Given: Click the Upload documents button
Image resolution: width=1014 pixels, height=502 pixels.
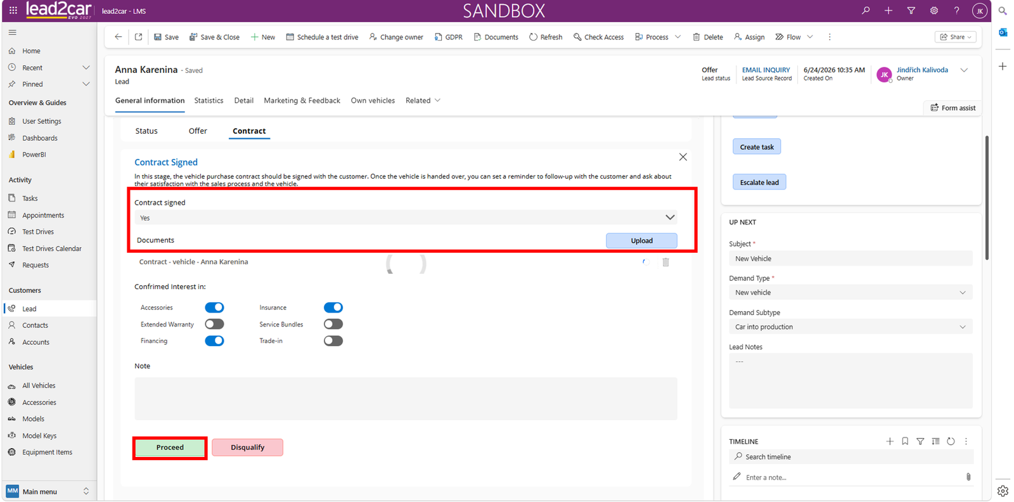Looking at the screenshot, I should [641, 241].
